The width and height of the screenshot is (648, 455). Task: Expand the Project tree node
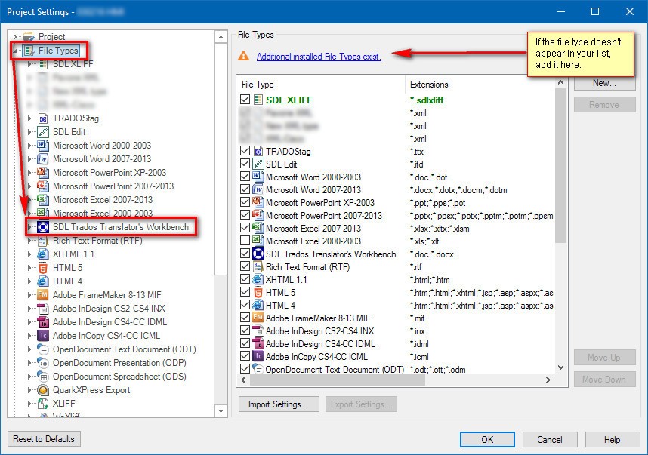pos(15,37)
